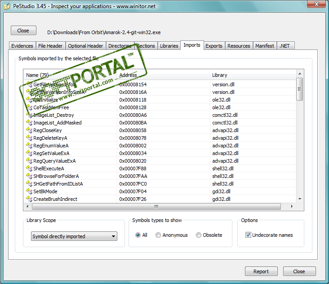329x284 pixels.
Task: Click the import icon beside ImageList_Destroy
Action: [29, 115]
